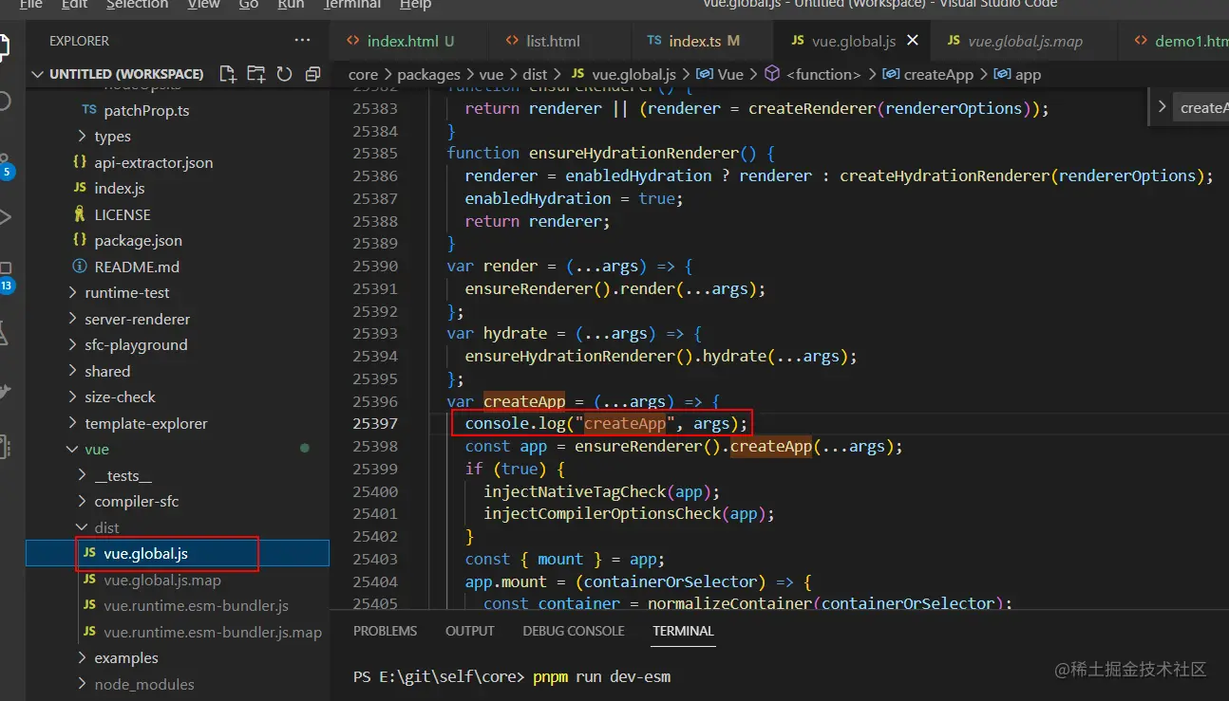Expand the shared folder

107,371
